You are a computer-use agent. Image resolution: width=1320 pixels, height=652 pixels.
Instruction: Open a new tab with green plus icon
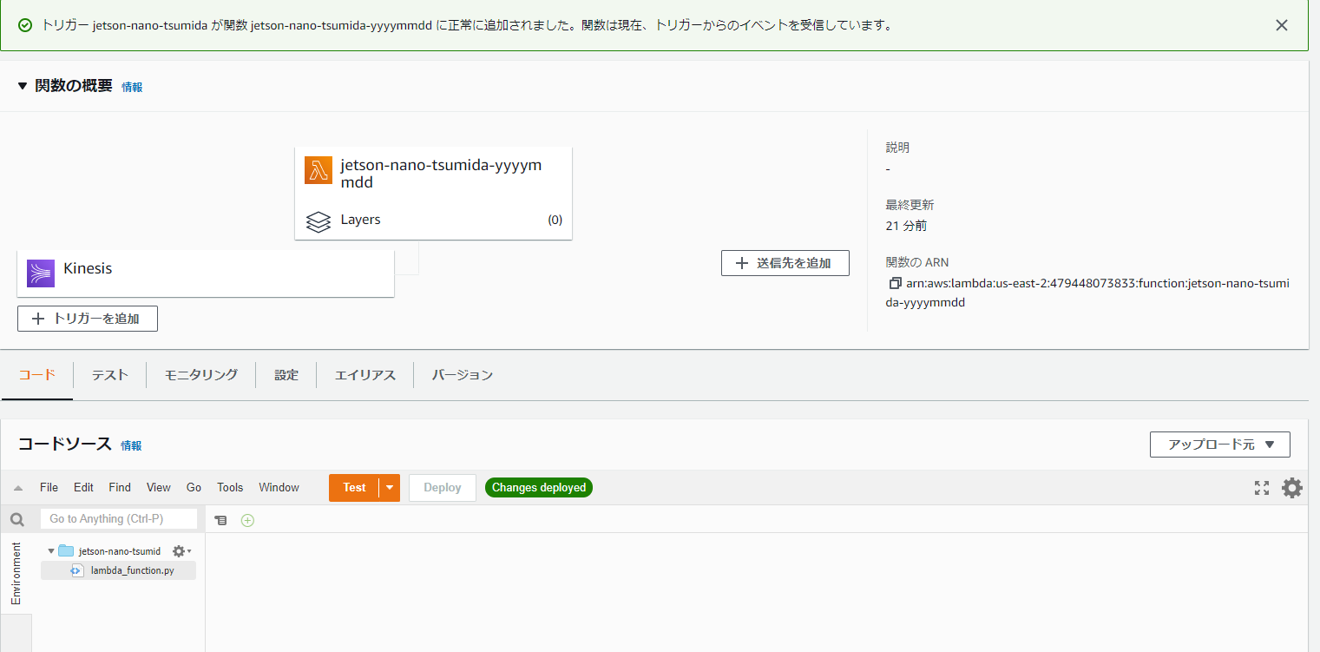click(247, 520)
